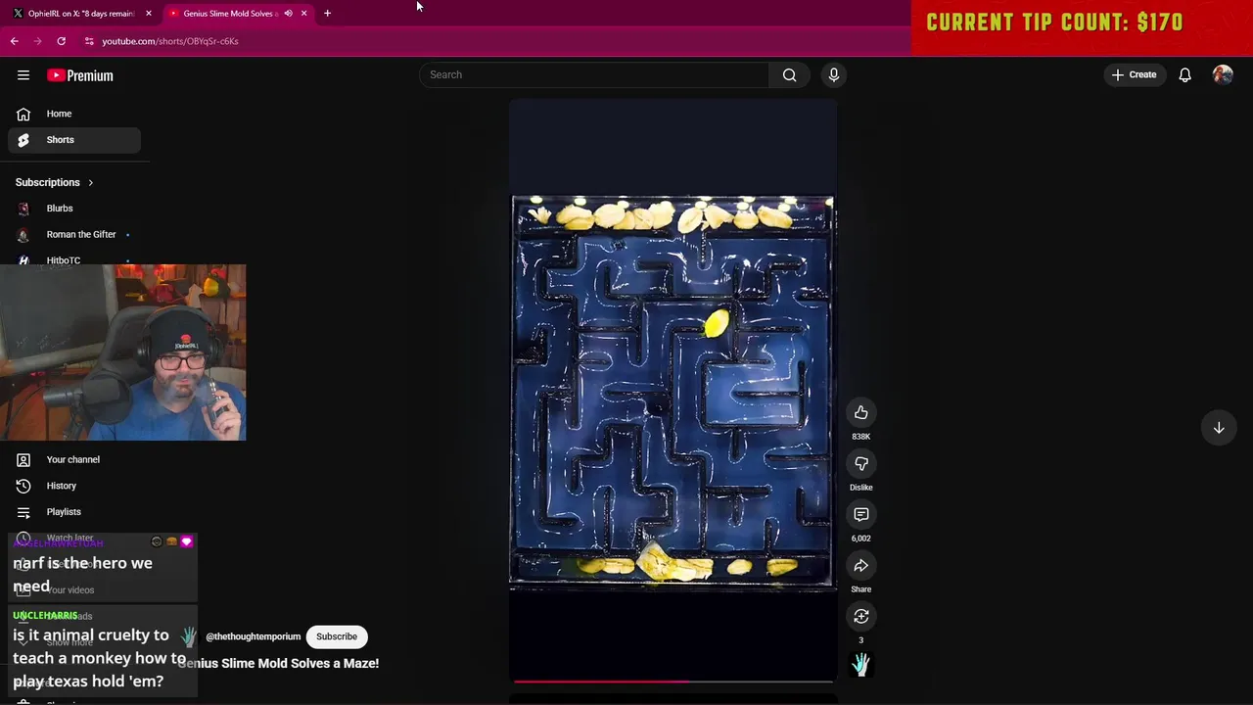The image size is (1253, 705).
Task: Subscribe to thethoughtemporium
Action: point(337,636)
